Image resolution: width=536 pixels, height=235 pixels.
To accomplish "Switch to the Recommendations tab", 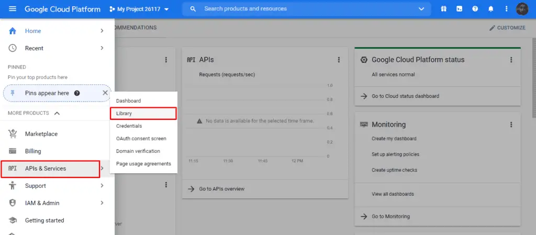I will tap(136, 28).
